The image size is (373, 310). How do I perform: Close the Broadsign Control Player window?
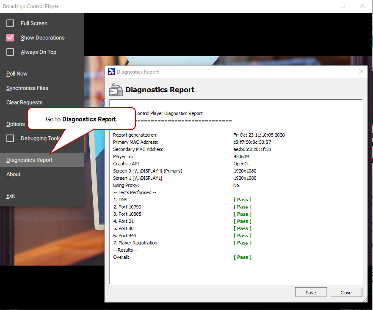(362, 6)
